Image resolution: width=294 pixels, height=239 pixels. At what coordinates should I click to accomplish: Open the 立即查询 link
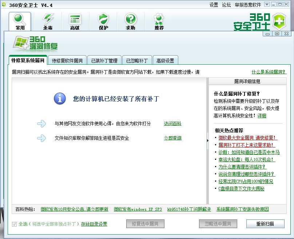point(173,138)
